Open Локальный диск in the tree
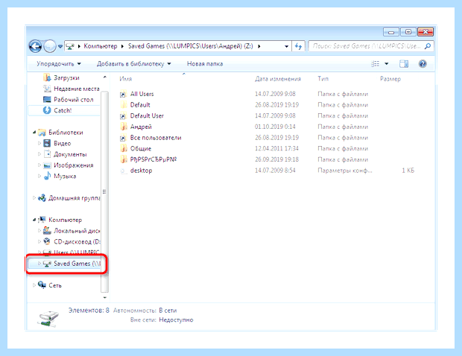 [77, 231]
